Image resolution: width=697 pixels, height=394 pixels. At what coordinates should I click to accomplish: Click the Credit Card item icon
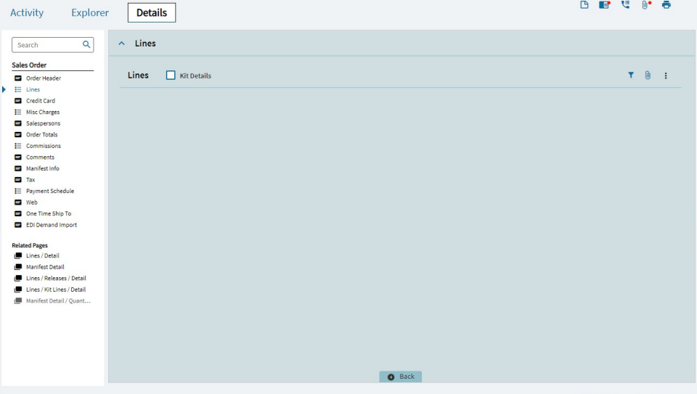click(x=17, y=101)
